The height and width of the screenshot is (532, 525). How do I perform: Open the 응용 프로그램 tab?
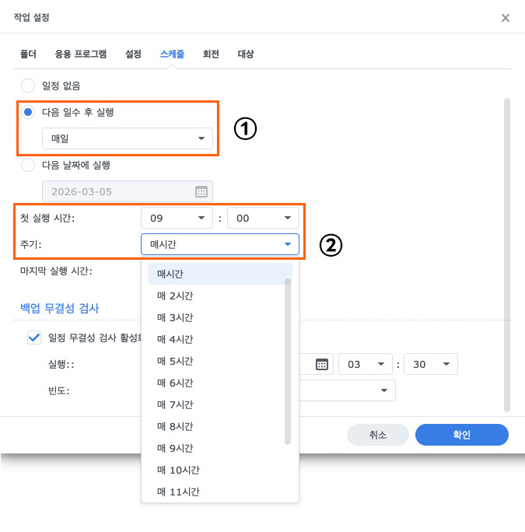pyautogui.click(x=81, y=54)
